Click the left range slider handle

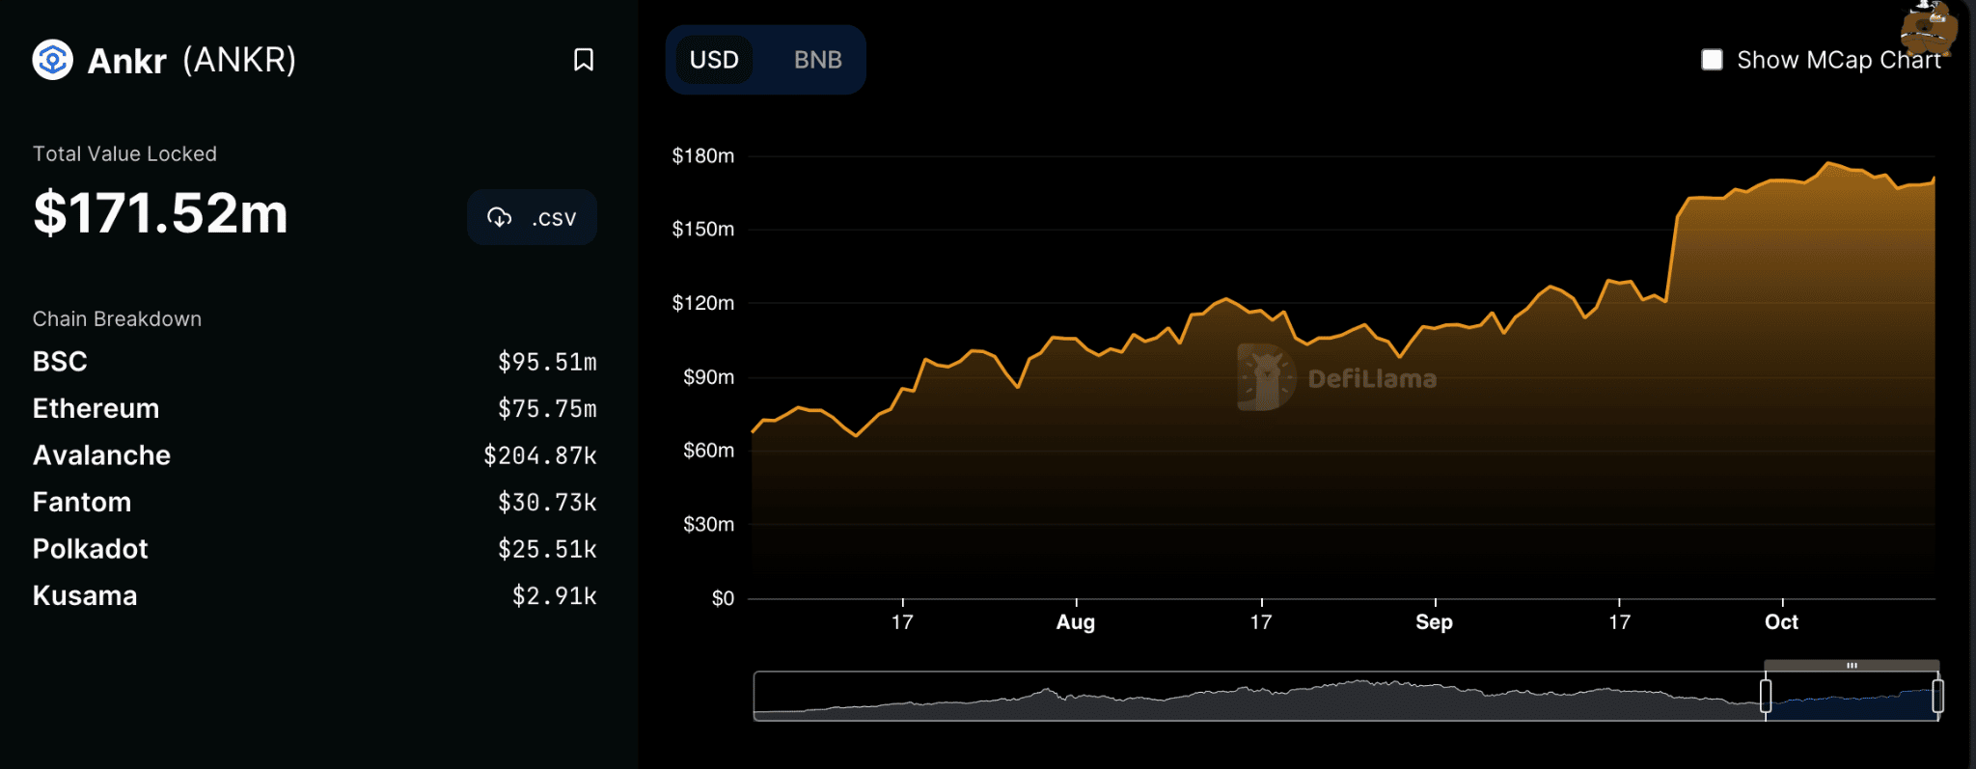click(x=1766, y=696)
